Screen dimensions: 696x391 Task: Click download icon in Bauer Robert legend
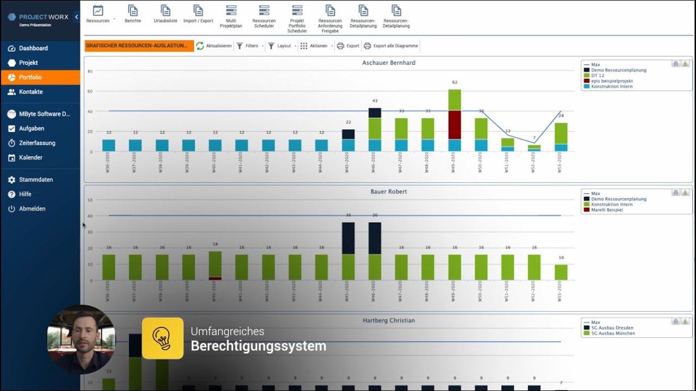pos(685,192)
